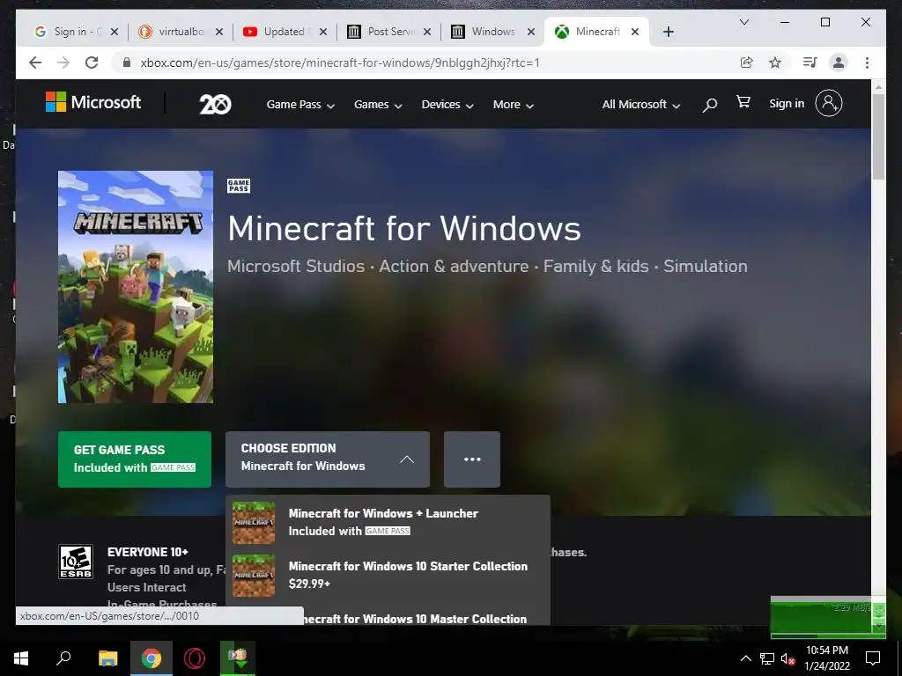Open the three-dot more options button

472,459
